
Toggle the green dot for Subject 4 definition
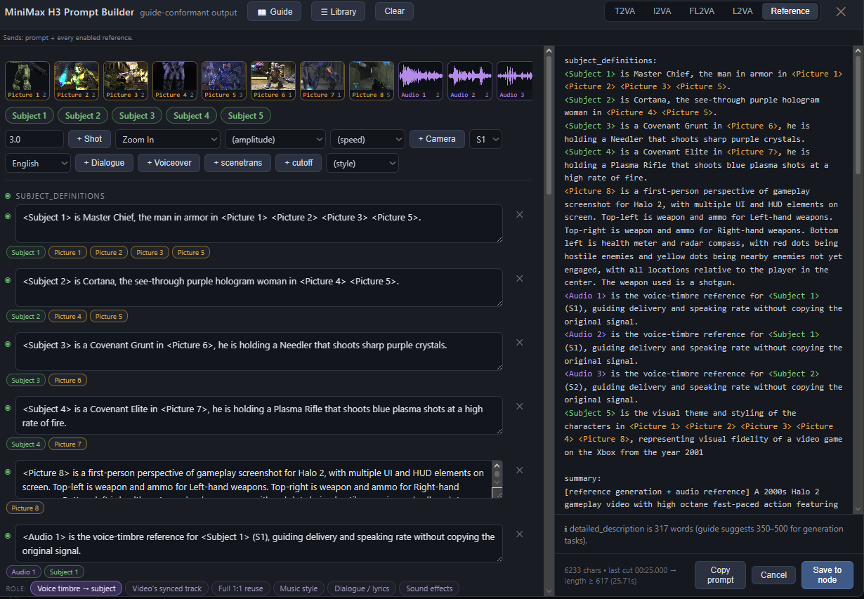coord(8,408)
